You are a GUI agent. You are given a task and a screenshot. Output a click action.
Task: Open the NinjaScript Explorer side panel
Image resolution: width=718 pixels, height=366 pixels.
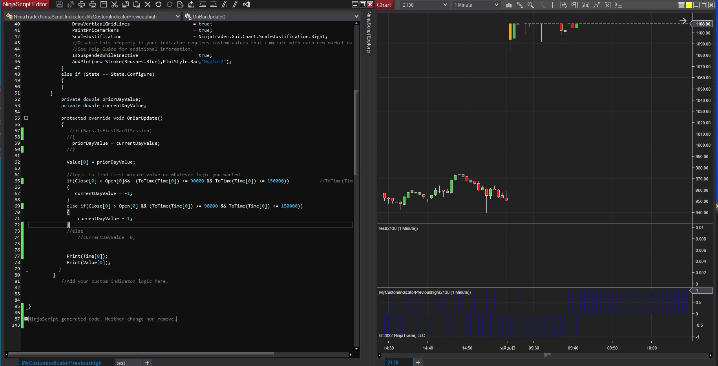pos(369,33)
